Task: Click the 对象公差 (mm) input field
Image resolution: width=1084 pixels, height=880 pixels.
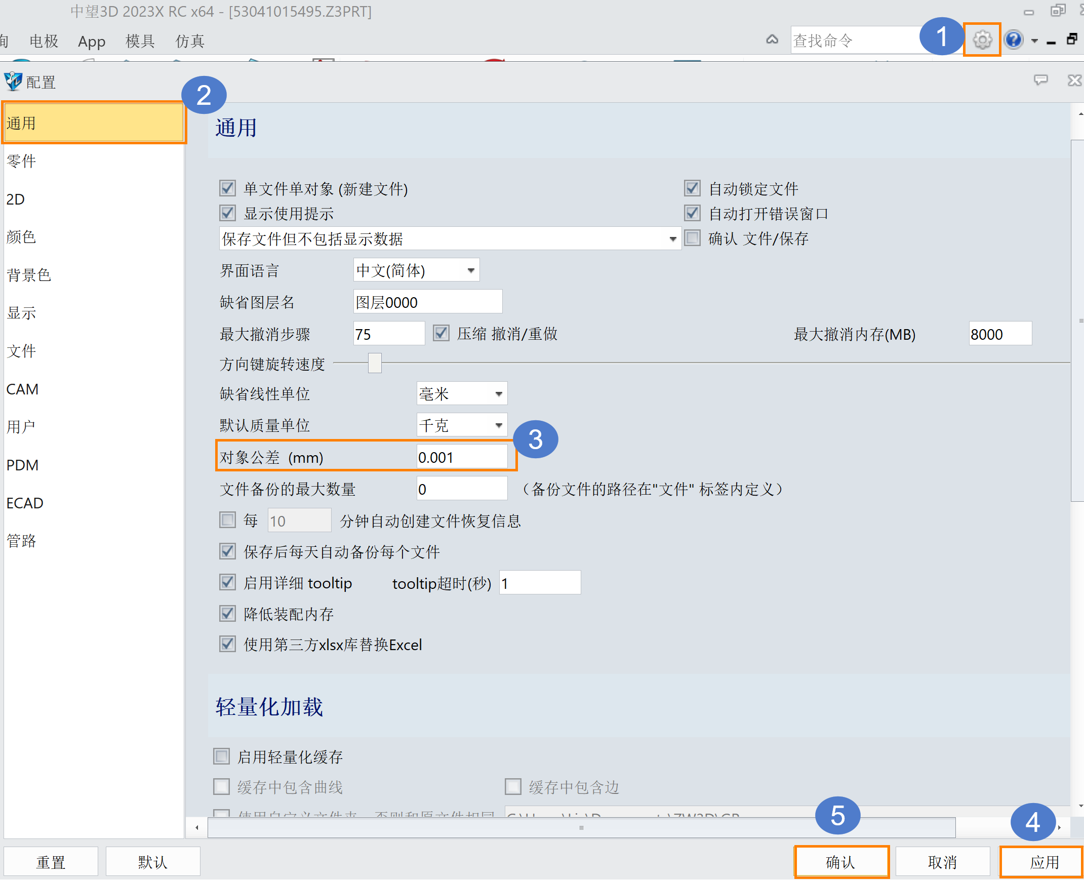Action: 462,457
